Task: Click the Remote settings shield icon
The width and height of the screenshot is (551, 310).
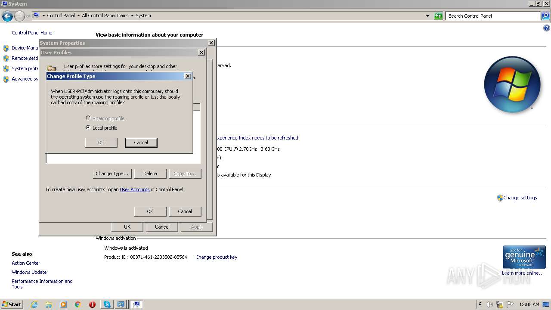Action: click(6, 59)
